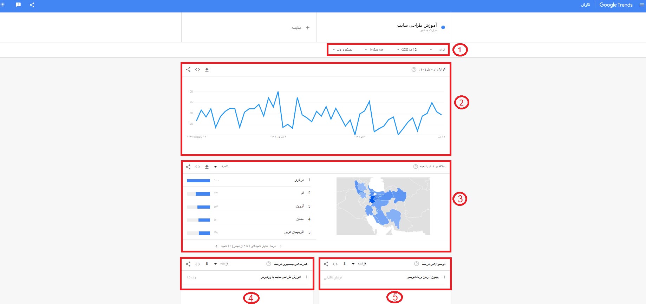Open the ایران country filter dropdown

(x=437, y=50)
